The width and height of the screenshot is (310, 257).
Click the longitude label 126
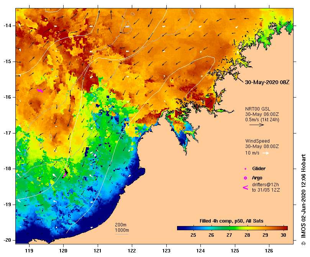(x=269, y=251)
